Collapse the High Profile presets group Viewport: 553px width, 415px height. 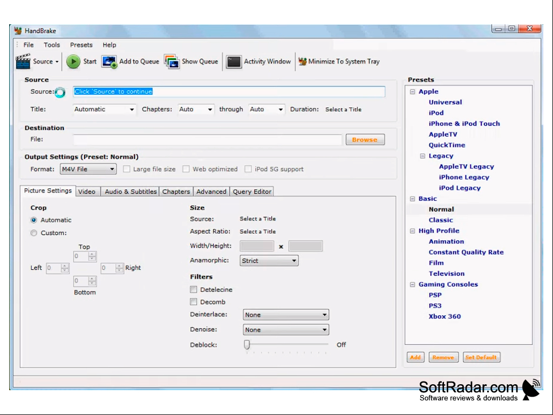pyautogui.click(x=412, y=231)
